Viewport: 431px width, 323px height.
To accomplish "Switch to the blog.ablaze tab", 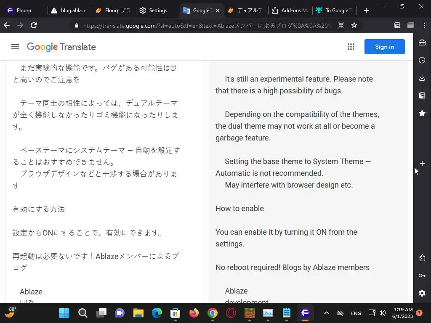I will click(69, 11).
